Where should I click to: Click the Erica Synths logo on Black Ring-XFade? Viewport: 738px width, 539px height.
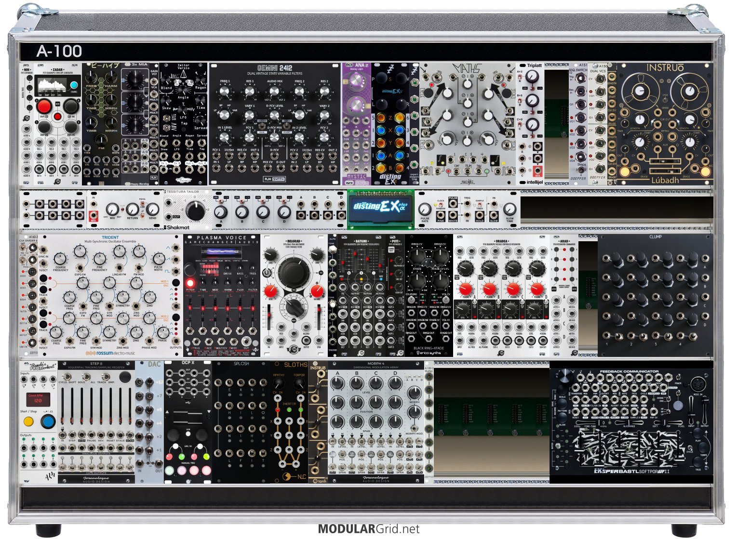coord(429,353)
